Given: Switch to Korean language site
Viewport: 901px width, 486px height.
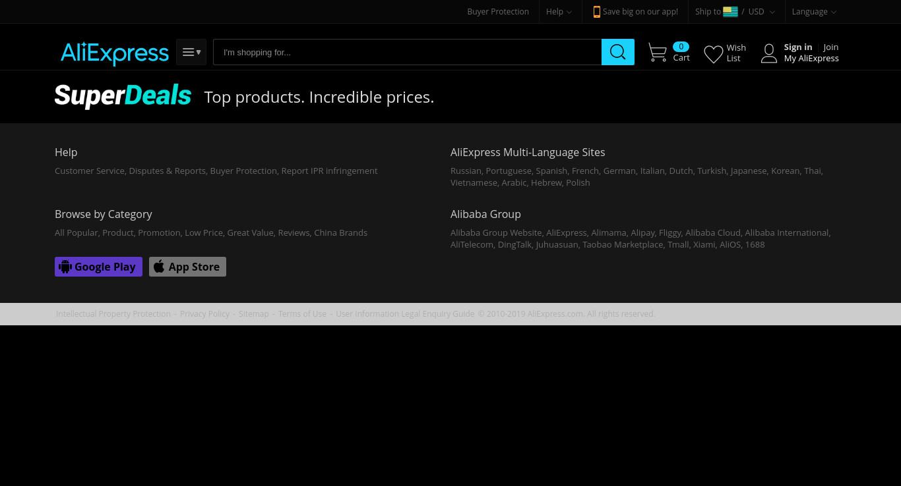Looking at the screenshot, I should click(x=785, y=171).
